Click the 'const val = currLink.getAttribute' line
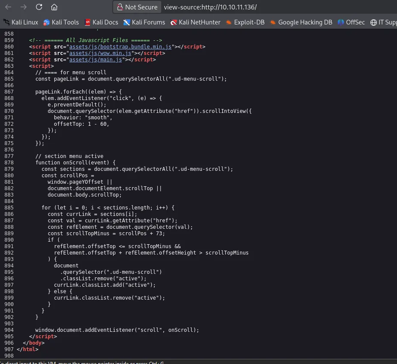This screenshot has height=364, width=397. coord(113,221)
